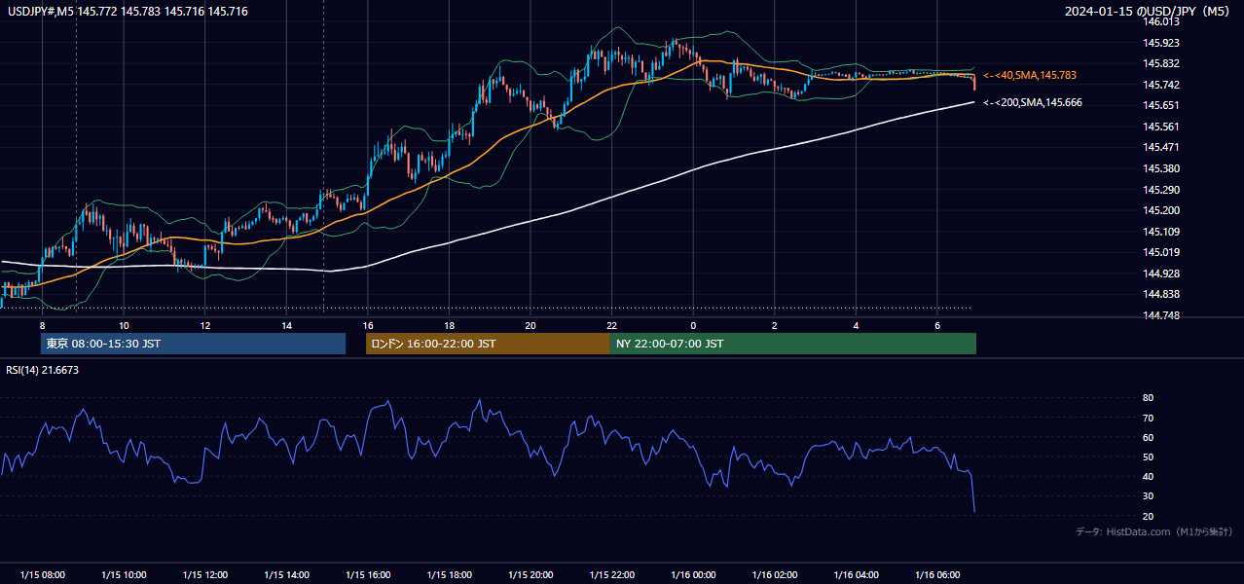Click price axis value 145.923
The image size is (1244, 584).
pyautogui.click(x=1161, y=43)
